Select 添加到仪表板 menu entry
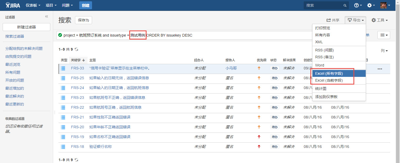Image resolution: width=400 pixels, height=163 pixels. pos(339,97)
